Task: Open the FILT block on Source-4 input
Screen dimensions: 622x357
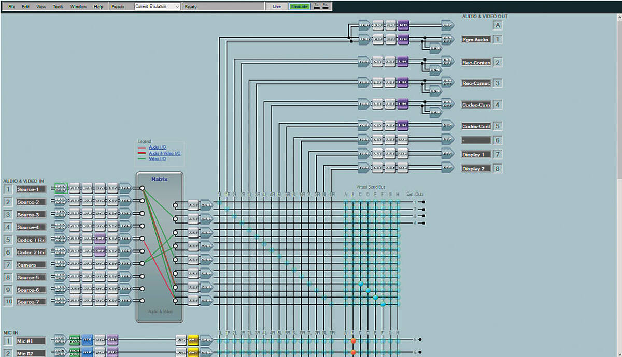Action: point(75,227)
